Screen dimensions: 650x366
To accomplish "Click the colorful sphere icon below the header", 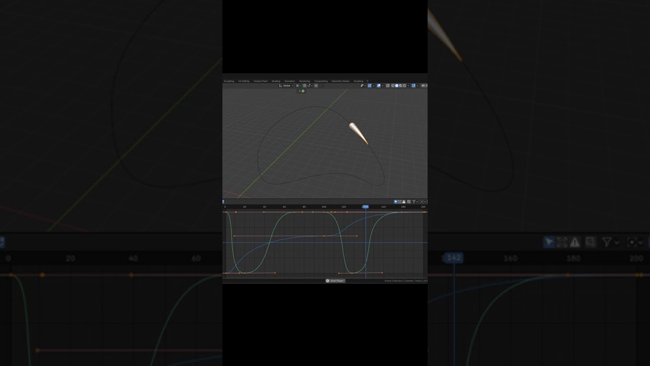I will pos(303,91).
